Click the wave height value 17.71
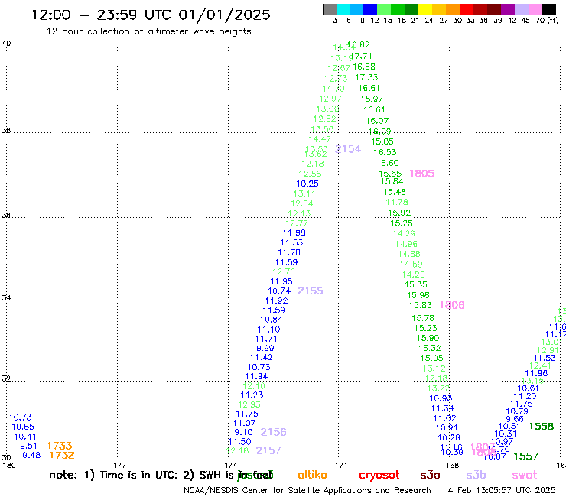 pos(361,57)
